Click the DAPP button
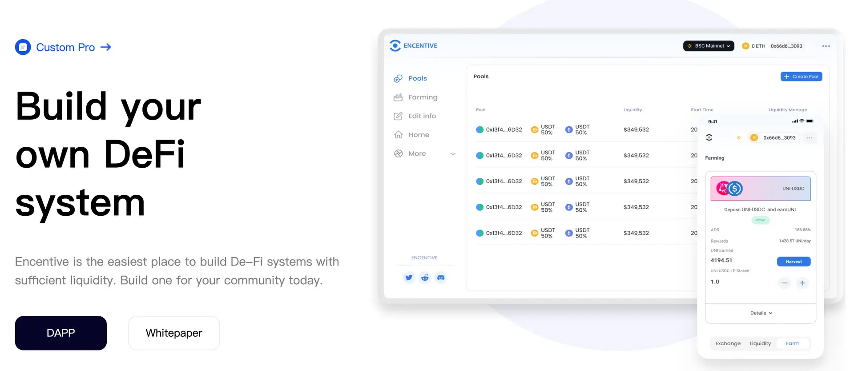 [61, 333]
